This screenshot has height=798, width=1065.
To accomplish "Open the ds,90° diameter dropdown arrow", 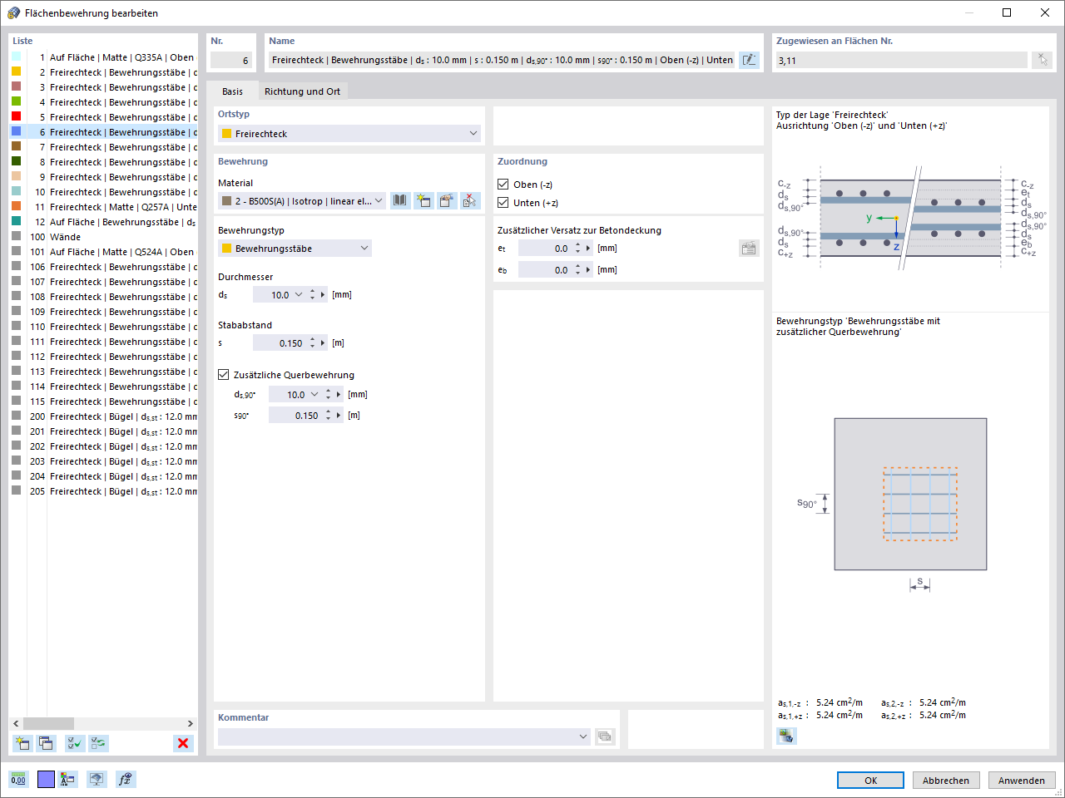I will point(315,394).
